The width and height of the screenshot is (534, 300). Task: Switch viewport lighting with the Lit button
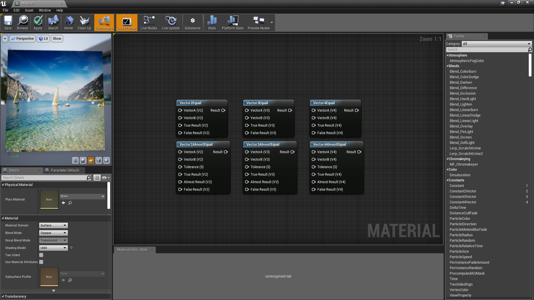pyautogui.click(x=43, y=38)
